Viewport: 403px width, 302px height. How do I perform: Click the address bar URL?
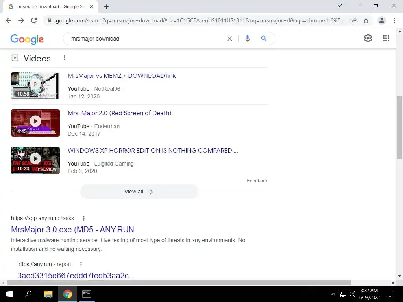(200, 20)
